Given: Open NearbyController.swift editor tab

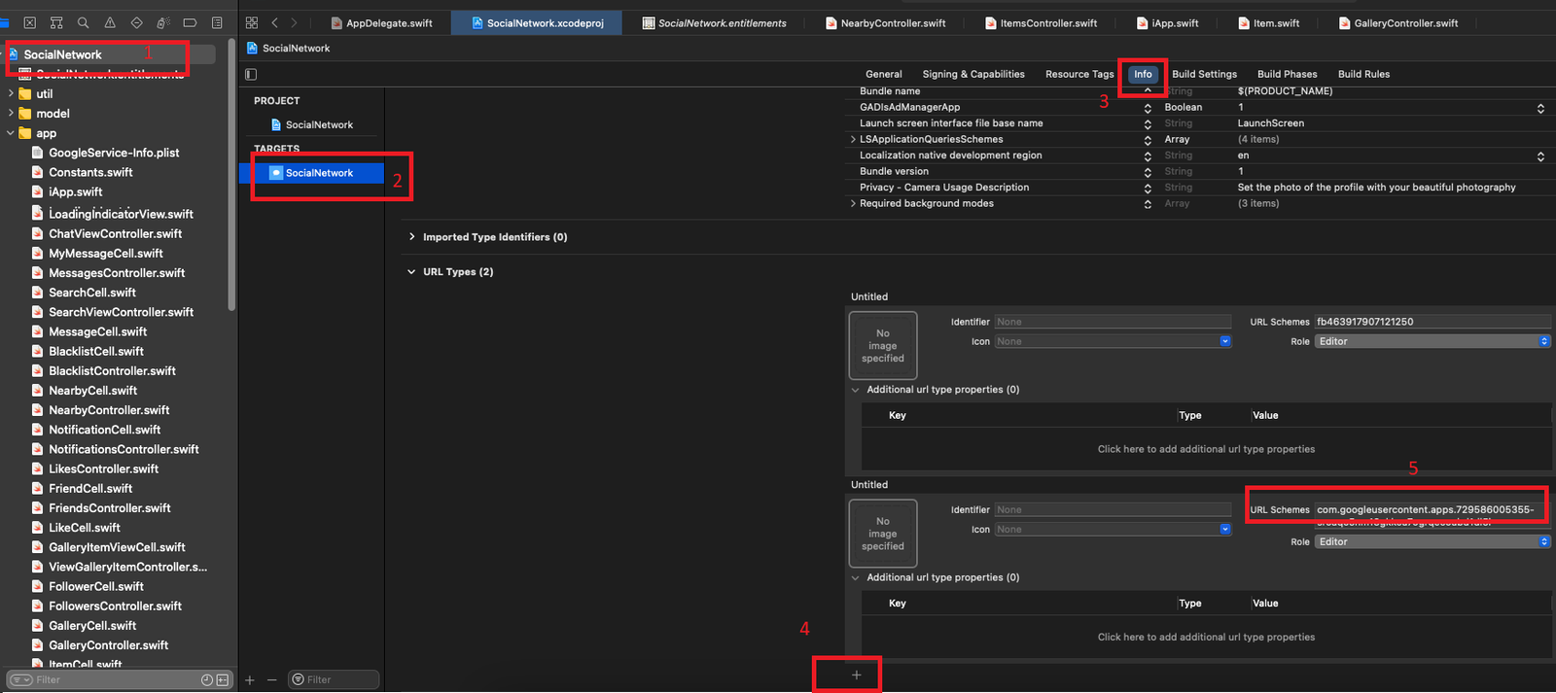Looking at the screenshot, I should coord(886,22).
